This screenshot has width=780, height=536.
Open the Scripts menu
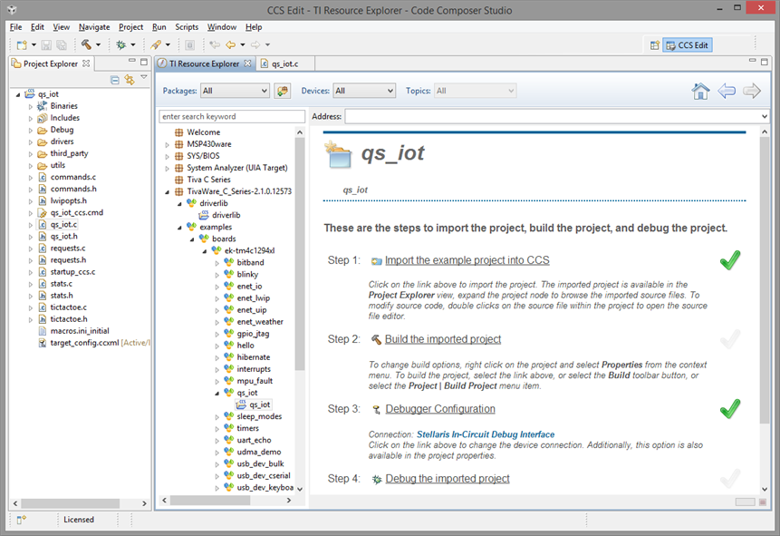pos(187,27)
